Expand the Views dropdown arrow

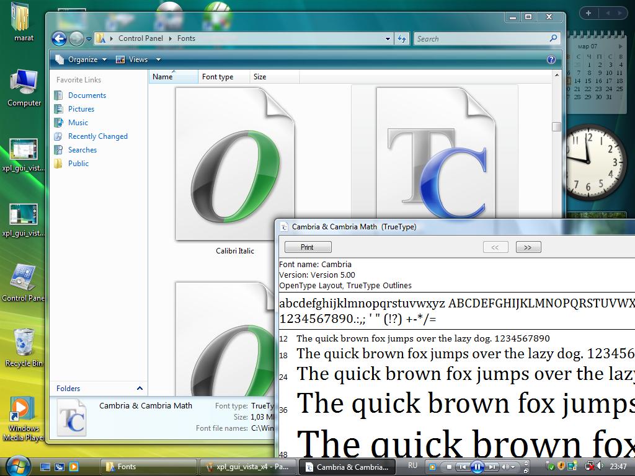[x=158, y=59]
